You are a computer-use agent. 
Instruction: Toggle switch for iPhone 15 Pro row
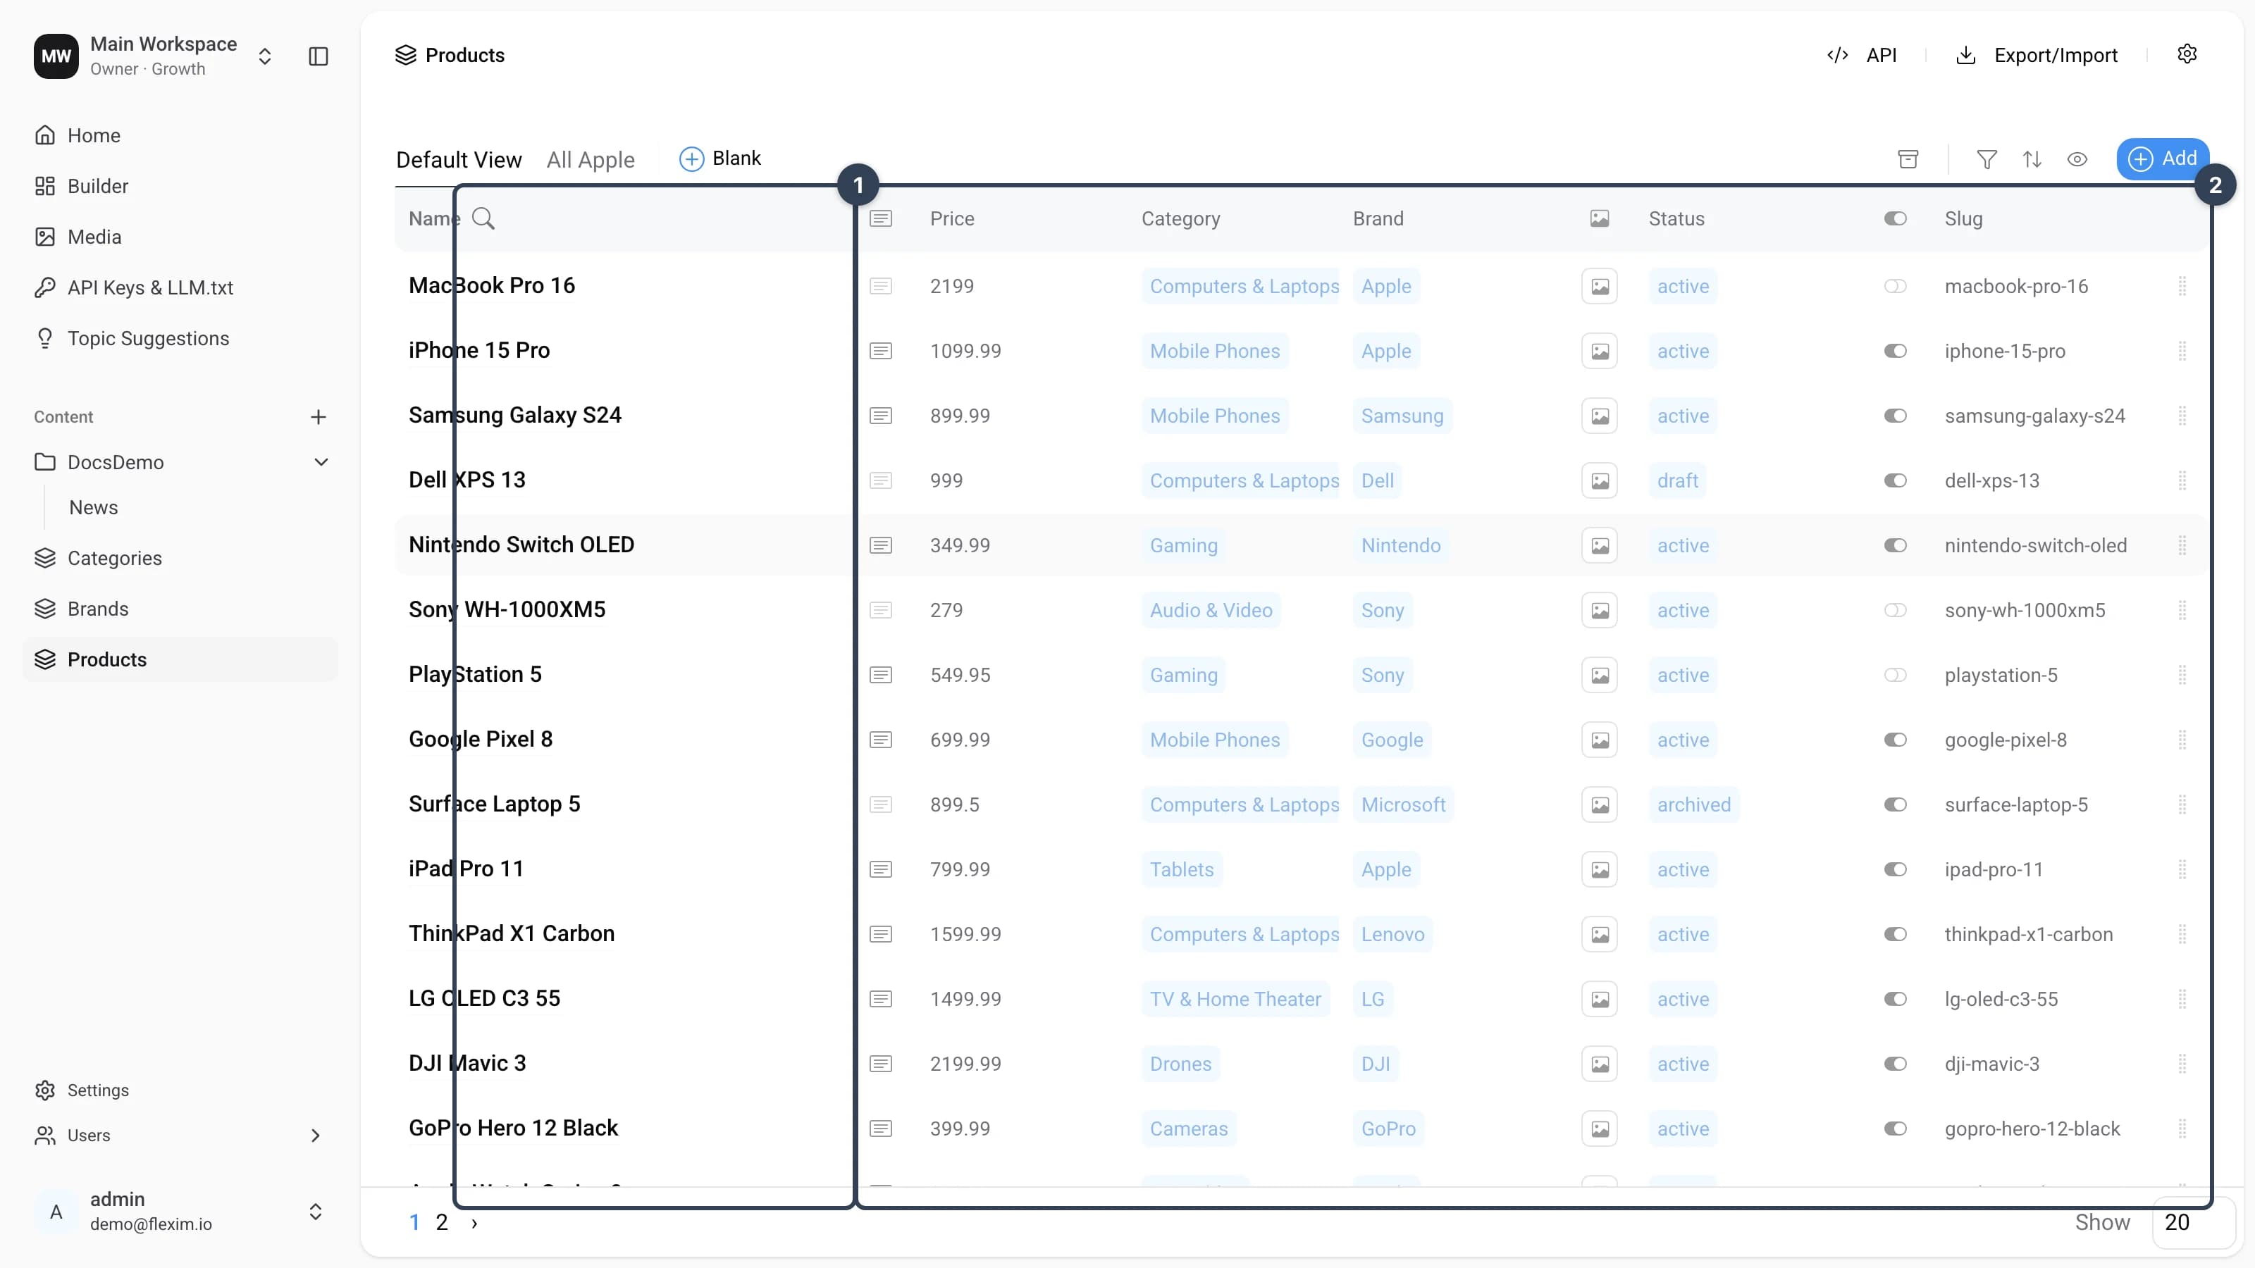[x=1895, y=351]
